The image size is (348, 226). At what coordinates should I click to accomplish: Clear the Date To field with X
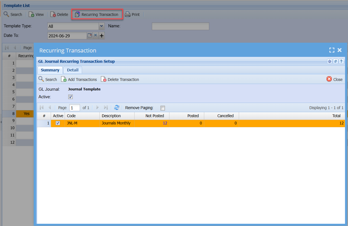point(95,35)
